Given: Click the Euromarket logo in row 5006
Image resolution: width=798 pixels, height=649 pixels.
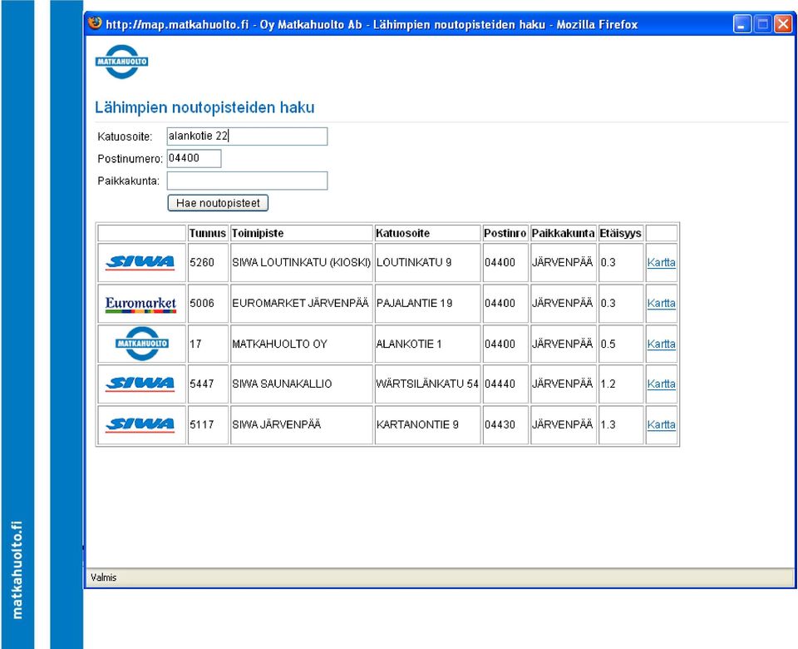Looking at the screenshot, I should click(x=141, y=305).
